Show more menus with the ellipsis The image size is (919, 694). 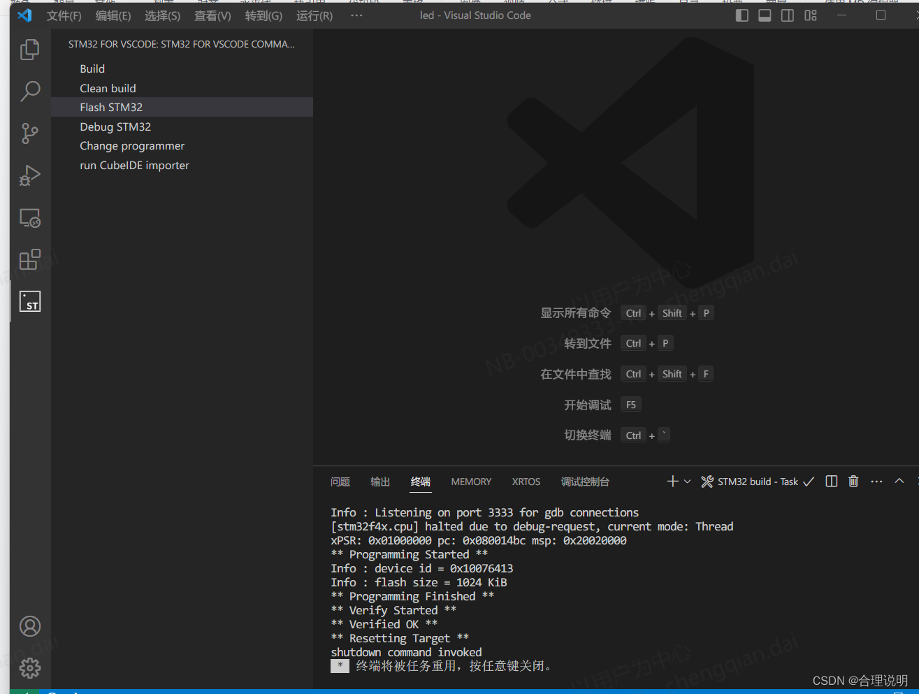356,15
